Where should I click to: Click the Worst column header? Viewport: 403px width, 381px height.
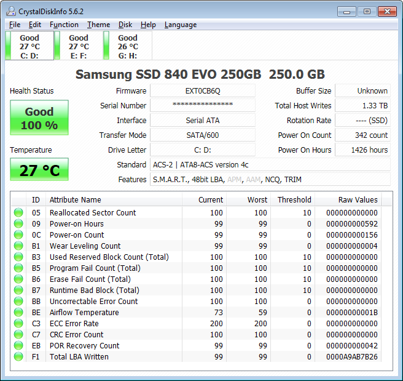(248, 200)
